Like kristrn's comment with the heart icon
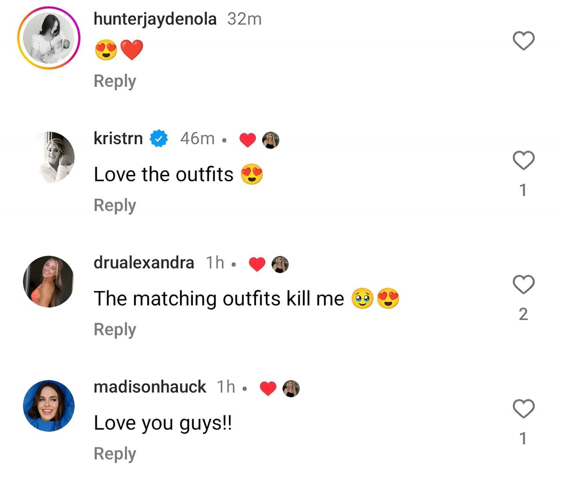Viewport: 564px width, 483px height. click(523, 161)
